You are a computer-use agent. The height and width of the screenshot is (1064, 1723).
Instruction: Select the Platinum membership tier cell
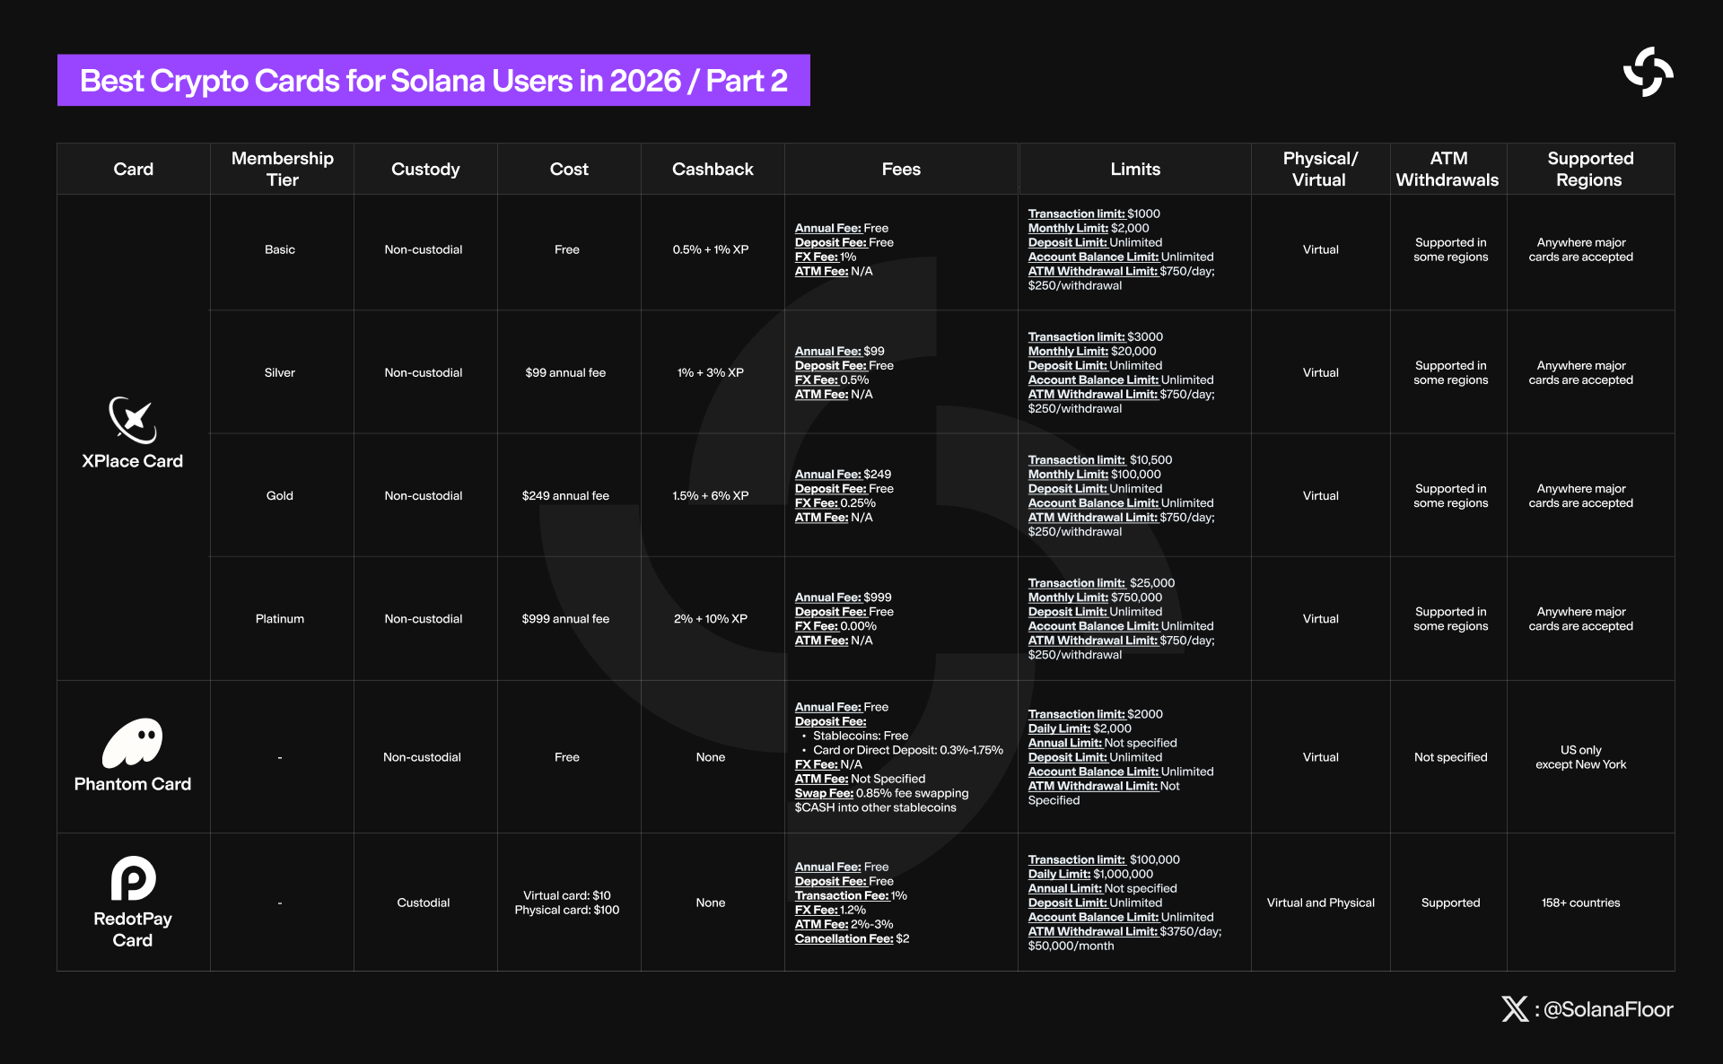tap(280, 618)
